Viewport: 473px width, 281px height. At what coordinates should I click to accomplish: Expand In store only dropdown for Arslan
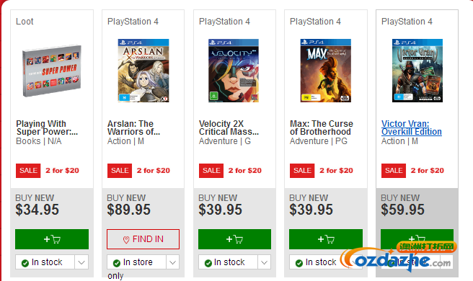click(172, 262)
